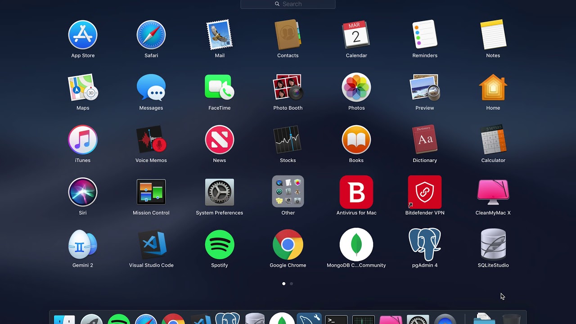Open Bitdefender VPN
Image resolution: width=576 pixels, height=324 pixels.
(425, 192)
